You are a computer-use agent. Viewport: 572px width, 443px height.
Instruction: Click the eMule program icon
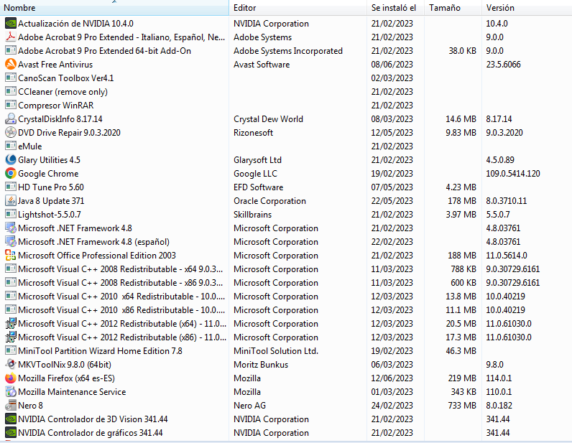11,146
